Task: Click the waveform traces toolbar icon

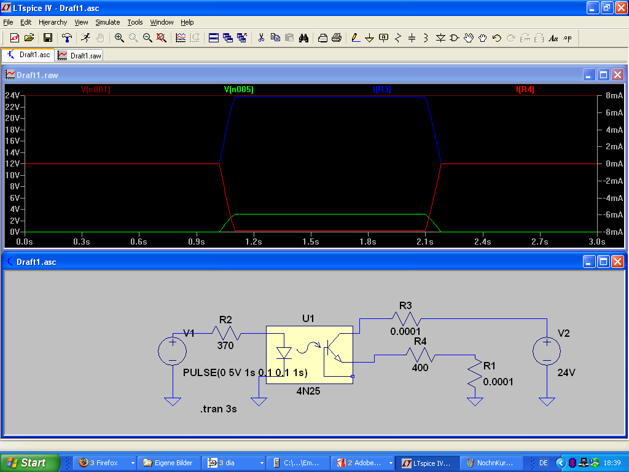Action: (181, 37)
